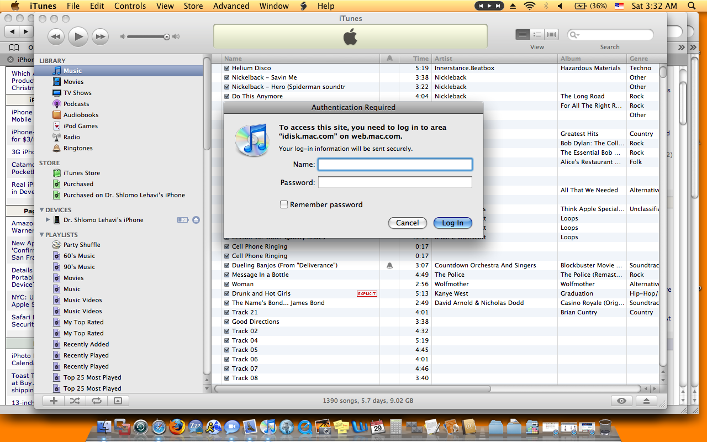Screen dimensions: 707x442
Task: Open Spotlight search in the menu bar
Action: [x=692, y=6]
